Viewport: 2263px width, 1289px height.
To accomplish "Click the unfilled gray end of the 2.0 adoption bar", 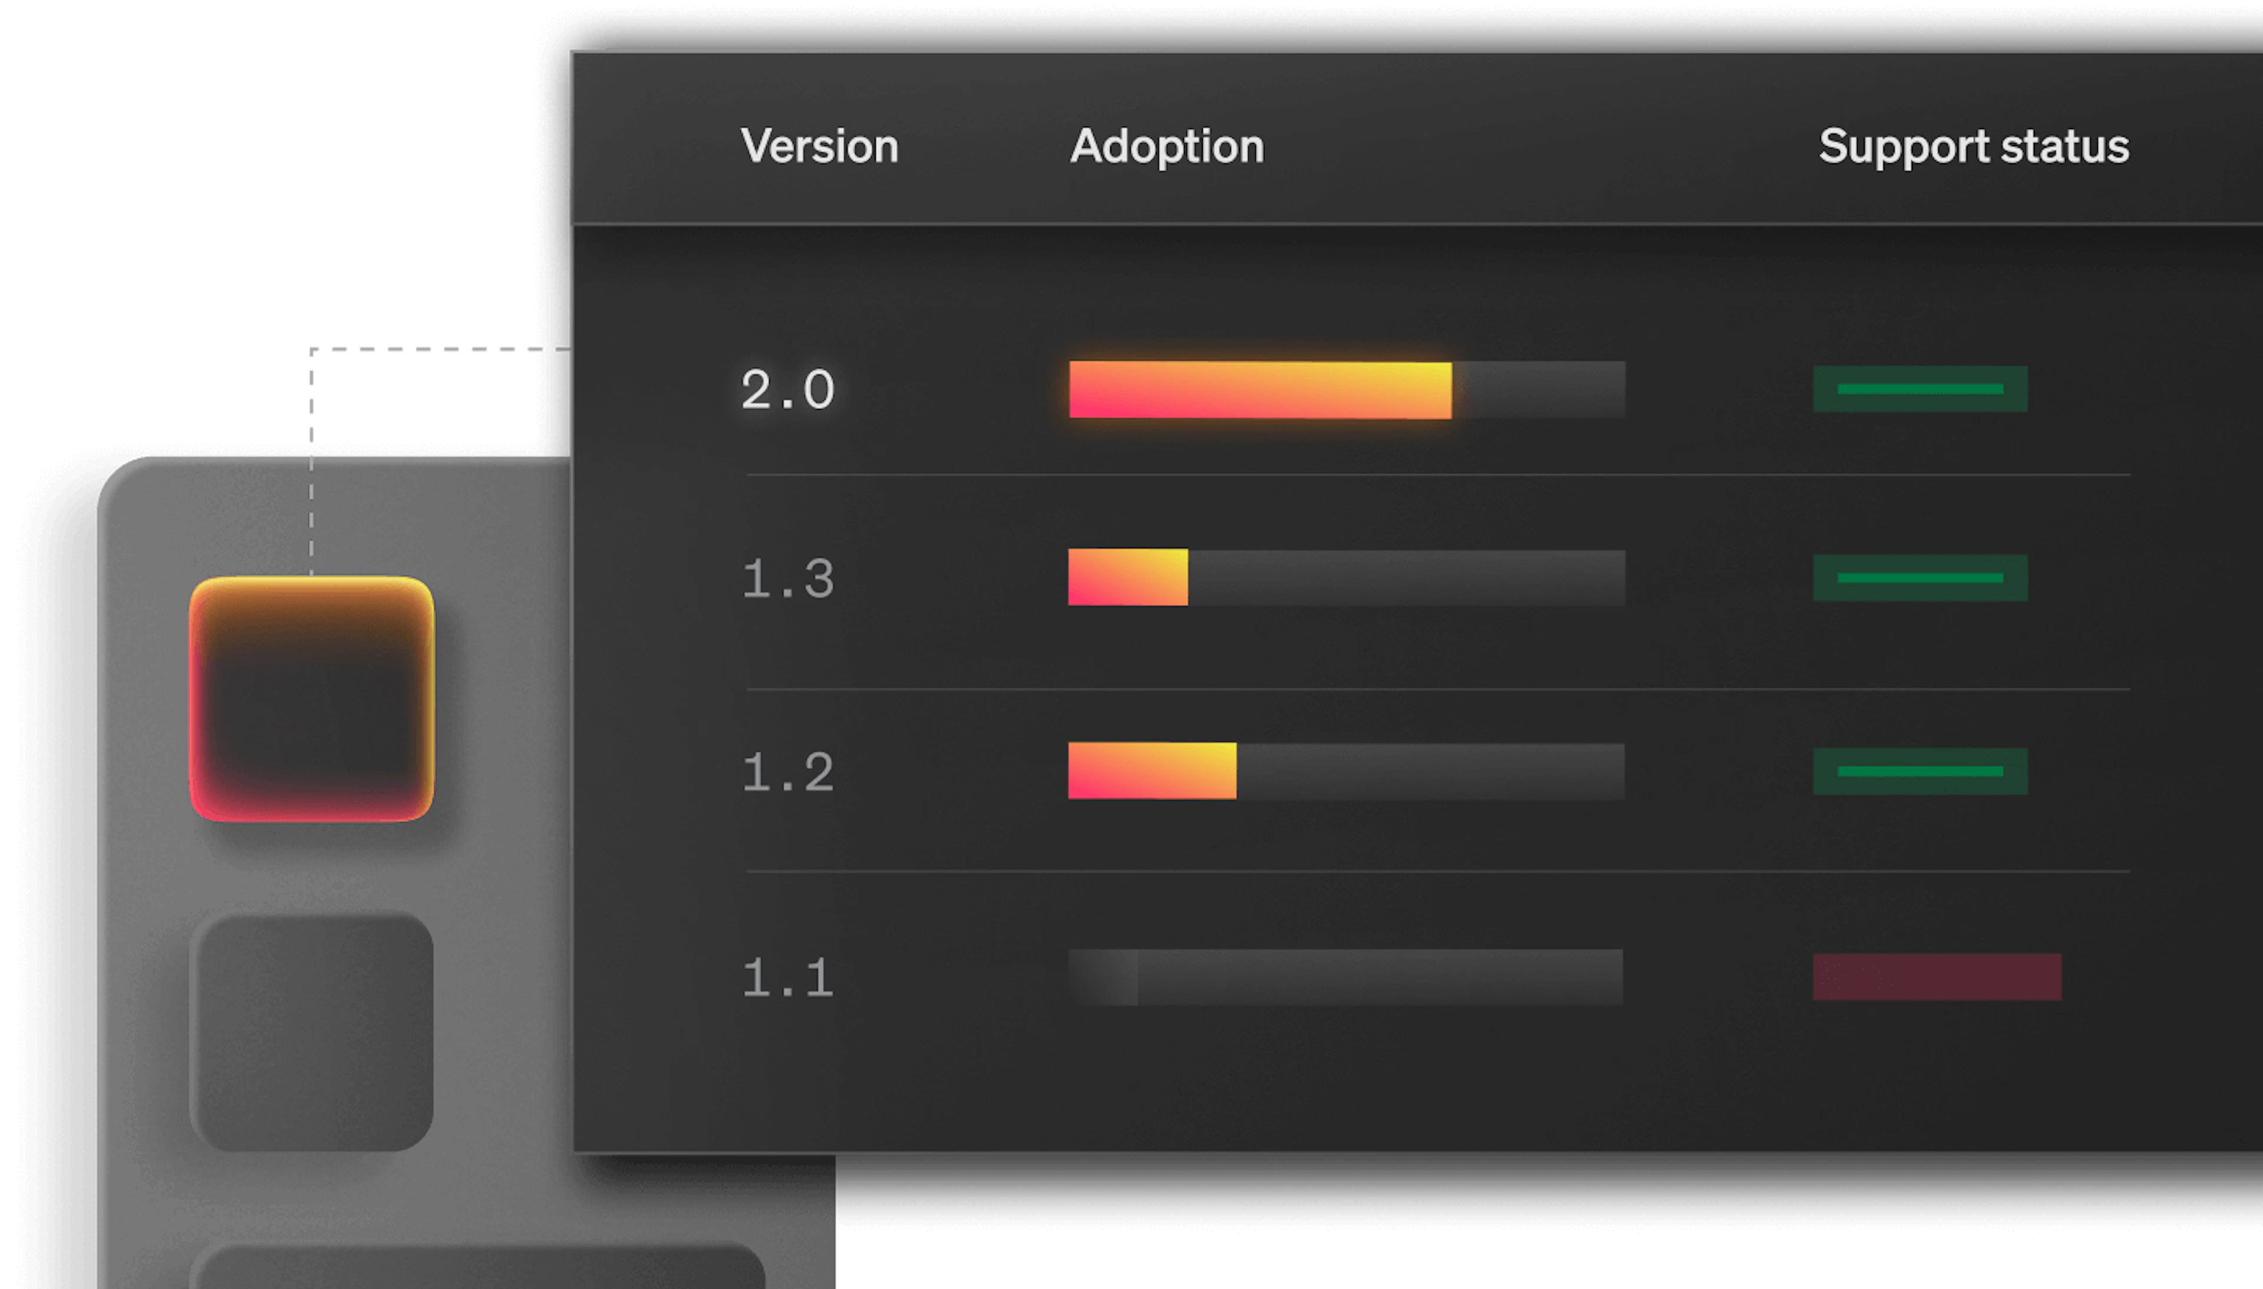I will click(x=1539, y=389).
